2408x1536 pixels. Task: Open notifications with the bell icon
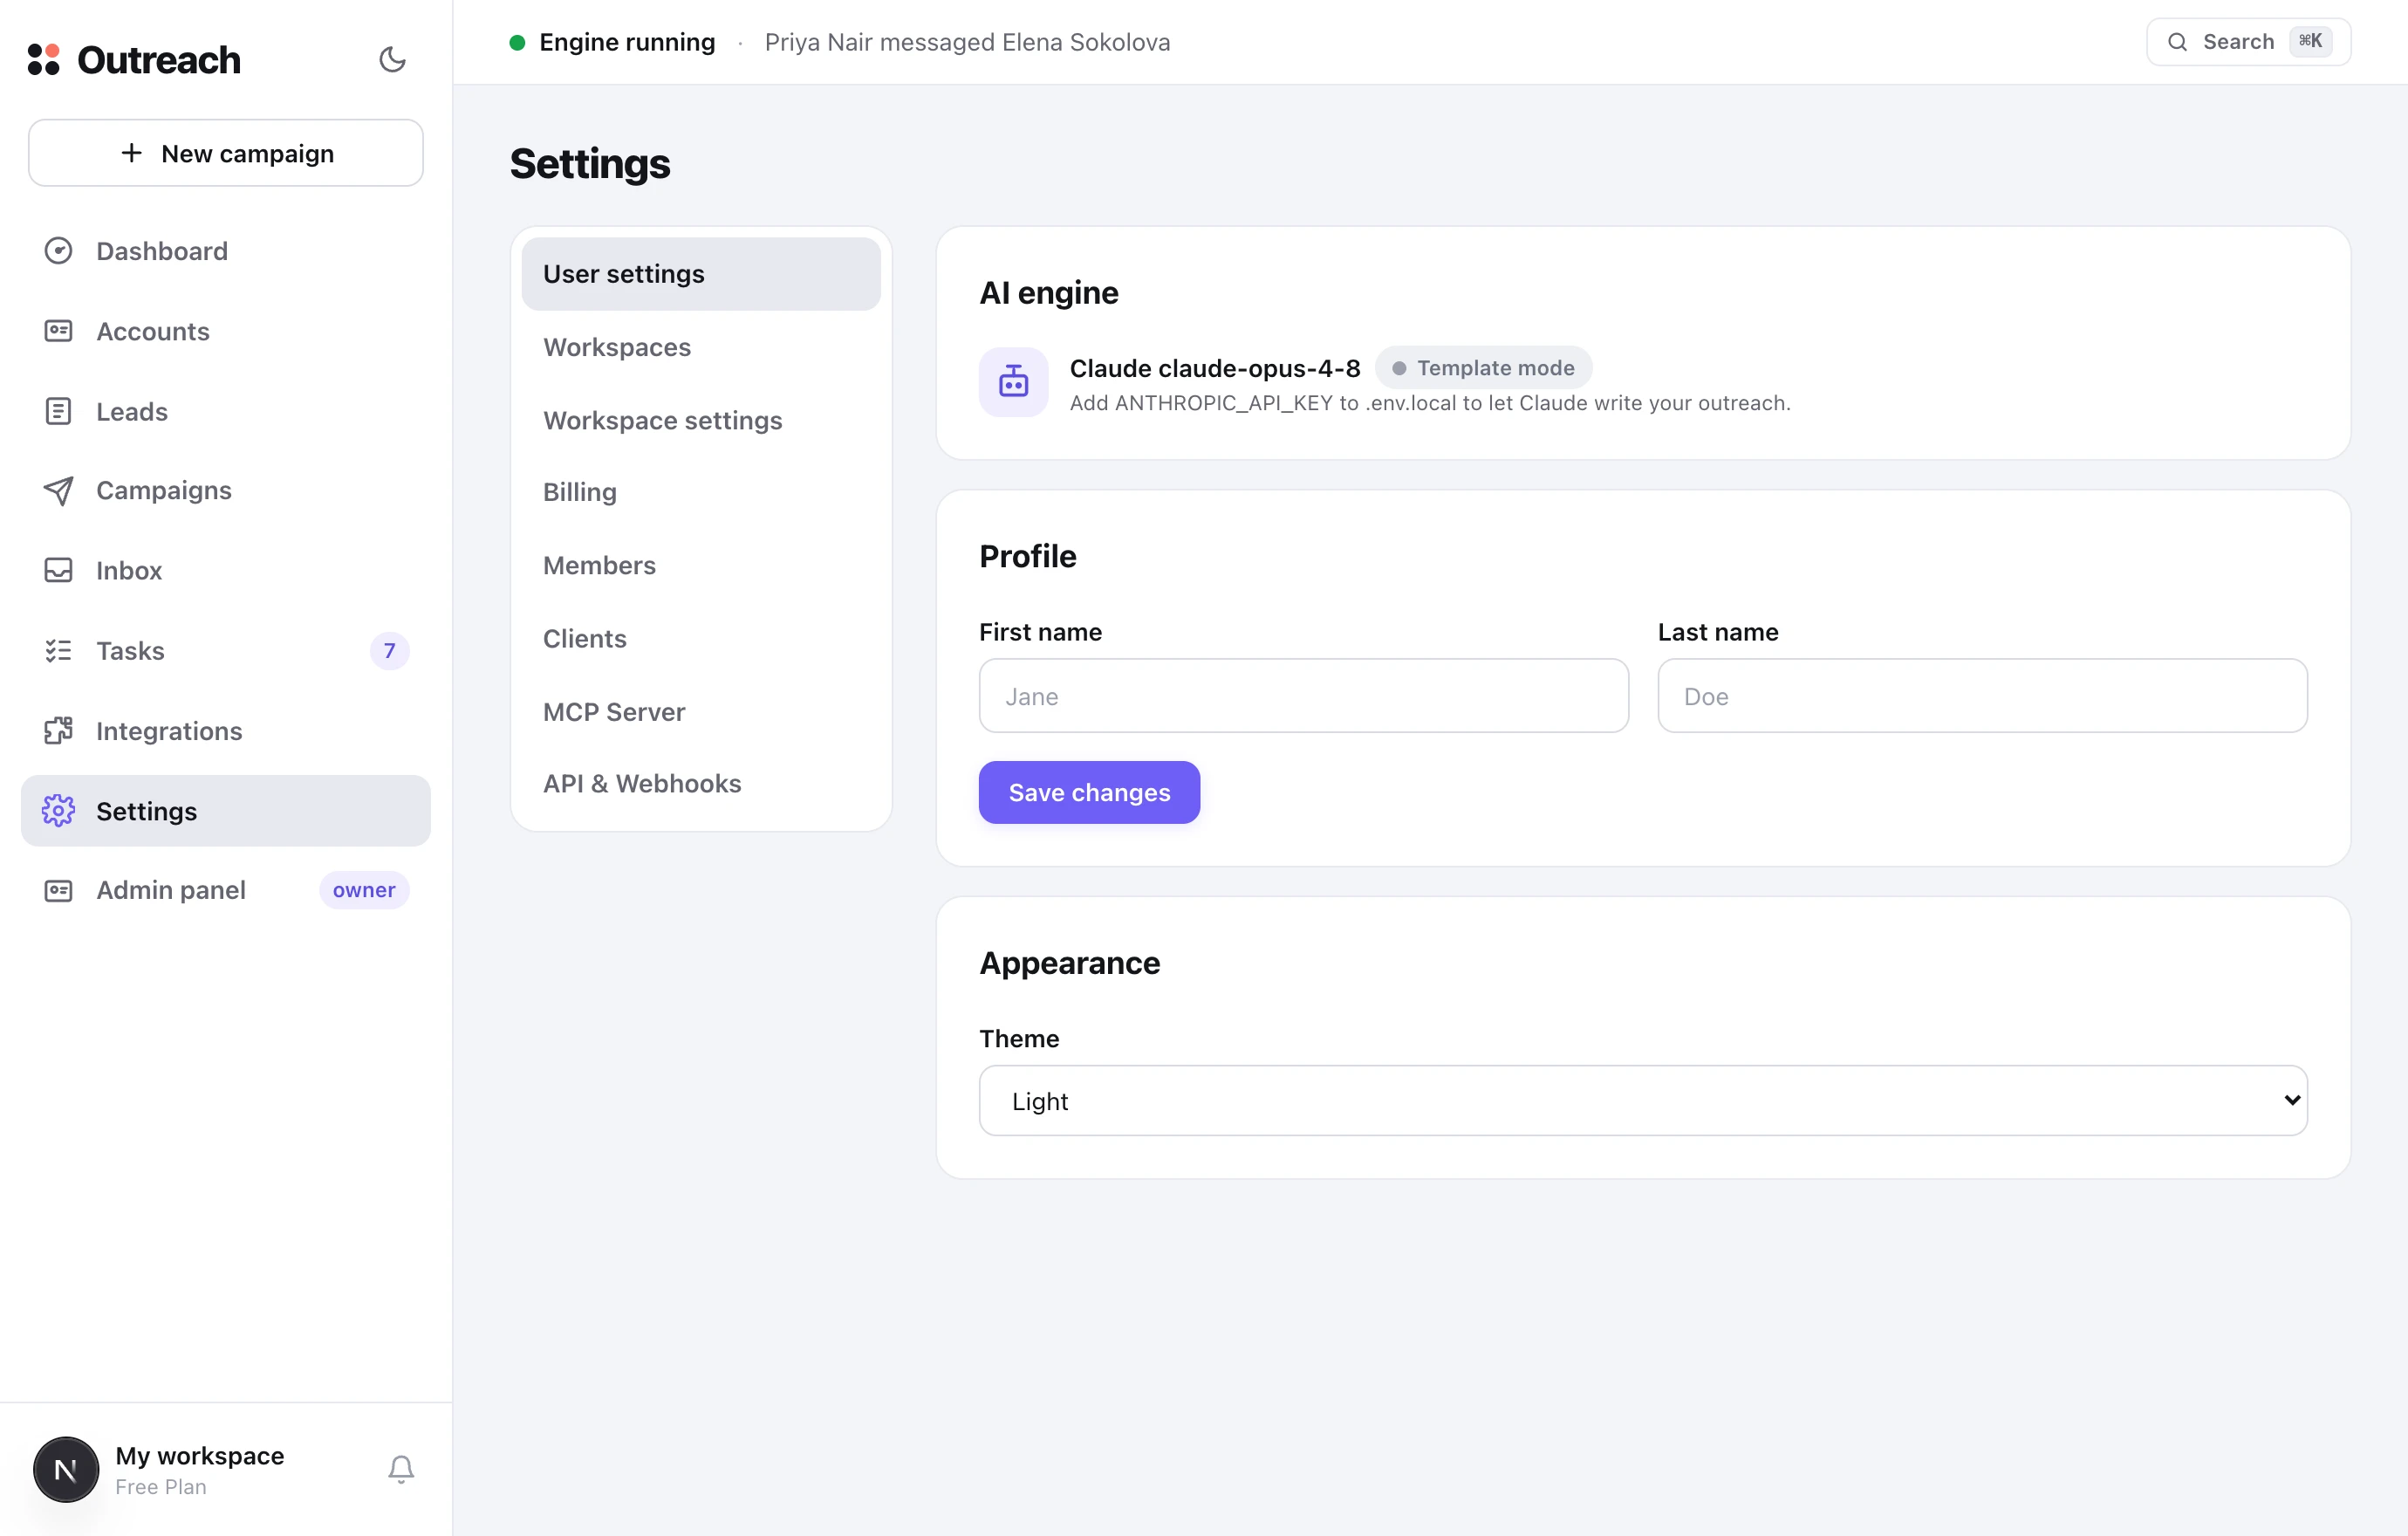tap(401, 1469)
